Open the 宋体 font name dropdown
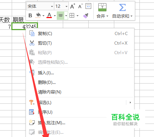 click(x=52, y=6)
